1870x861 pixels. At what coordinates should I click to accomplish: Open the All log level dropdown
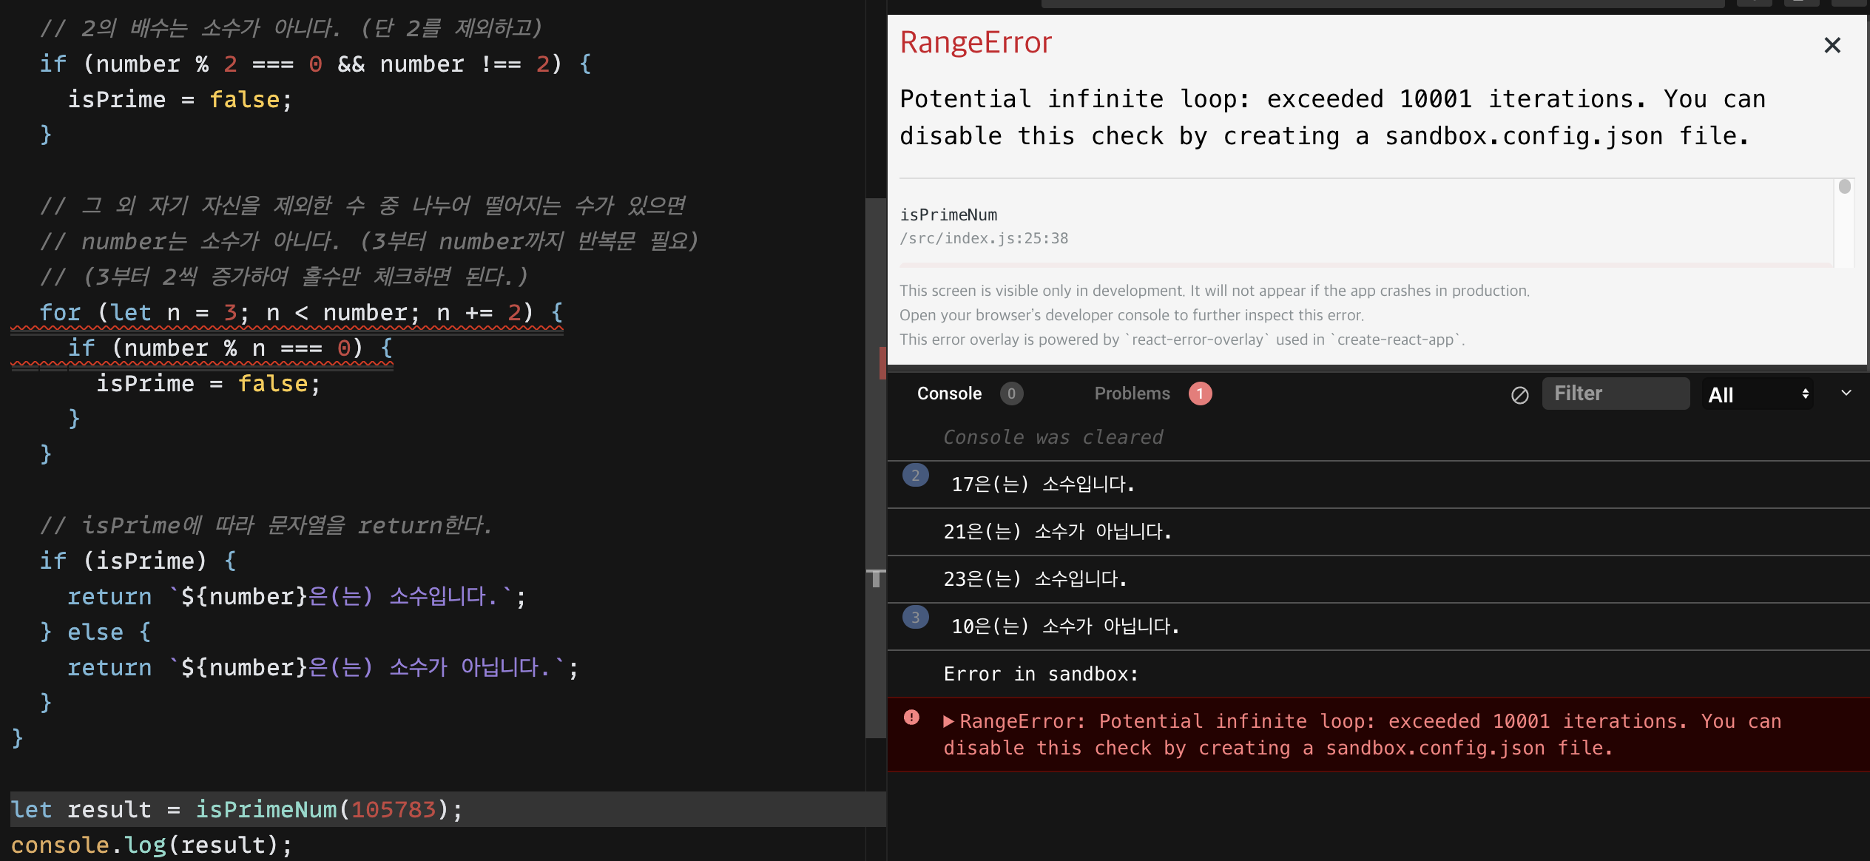point(1758,394)
